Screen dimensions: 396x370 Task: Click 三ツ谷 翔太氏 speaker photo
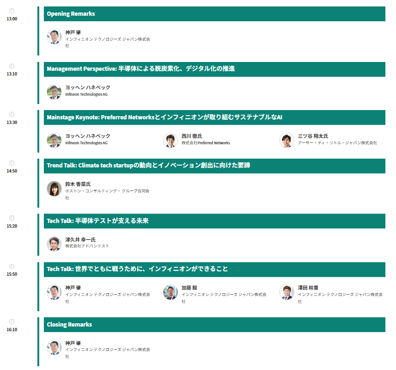click(x=287, y=140)
